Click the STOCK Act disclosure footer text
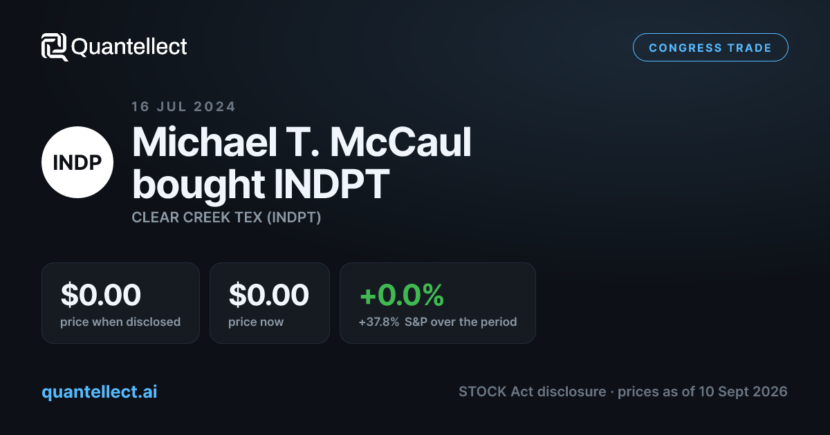830x435 pixels. coord(532,391)
